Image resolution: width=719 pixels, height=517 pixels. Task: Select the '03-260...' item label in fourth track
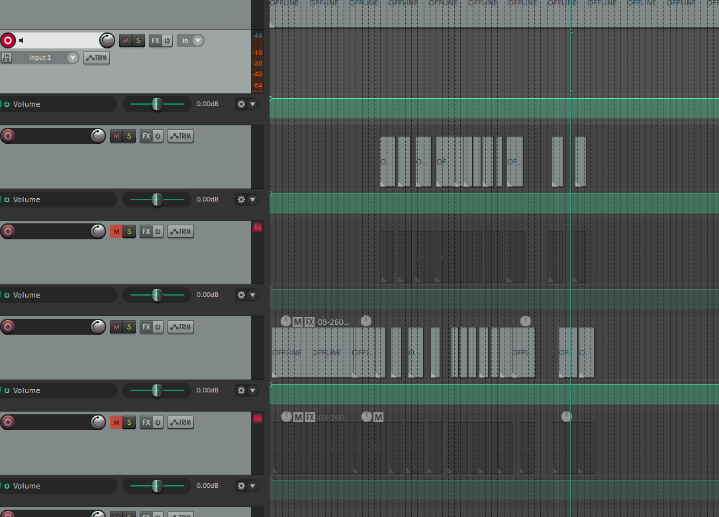tap(334, 322)
